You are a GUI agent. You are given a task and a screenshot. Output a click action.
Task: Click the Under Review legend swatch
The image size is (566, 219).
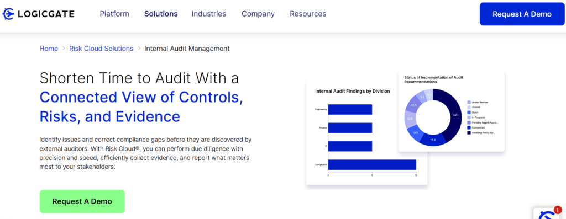469,102
